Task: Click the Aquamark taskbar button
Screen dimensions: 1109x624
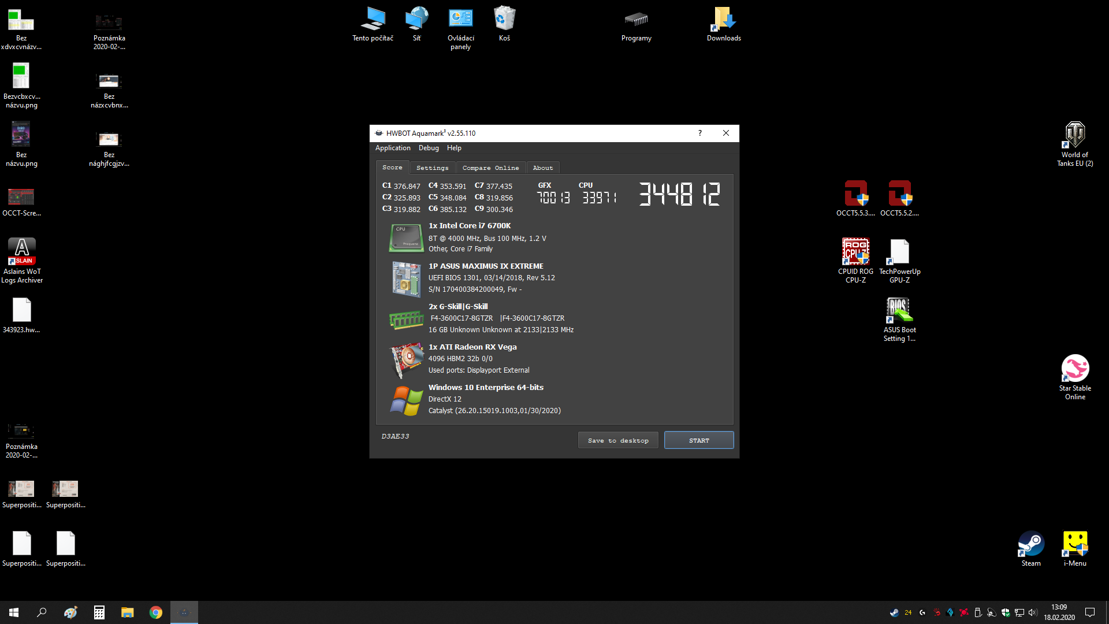Action: pos(184,612)
